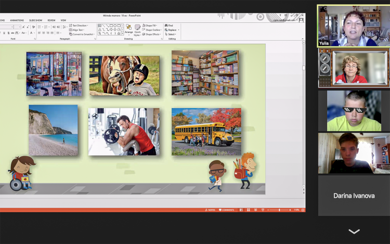Align text right in paragraph group

pos(48,33)
